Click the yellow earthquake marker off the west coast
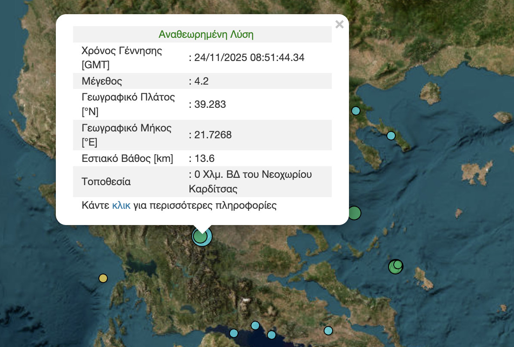 [103, 278]
